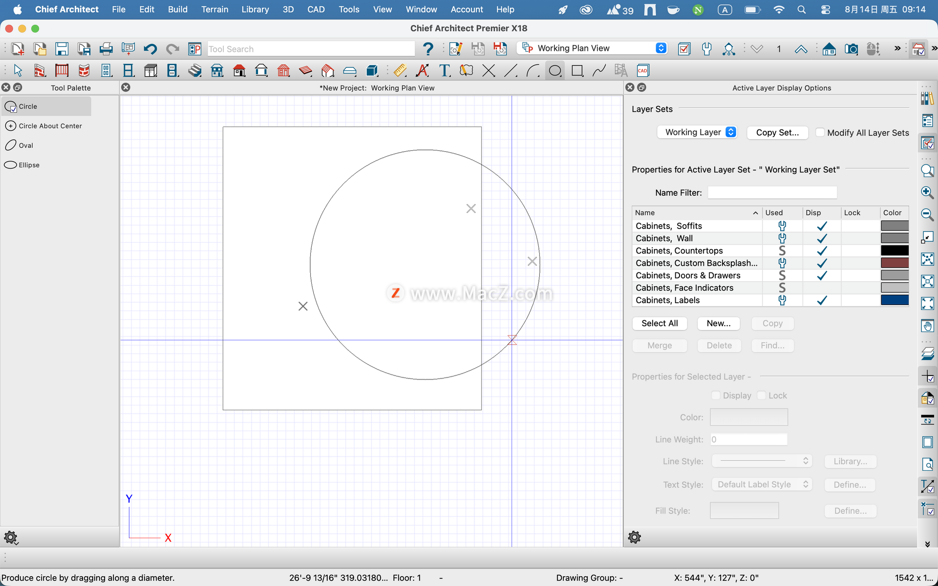Click the Zoom Out magnifier icon
The height and width of the screenshot is (586, 938).
(x=927, y=214)
